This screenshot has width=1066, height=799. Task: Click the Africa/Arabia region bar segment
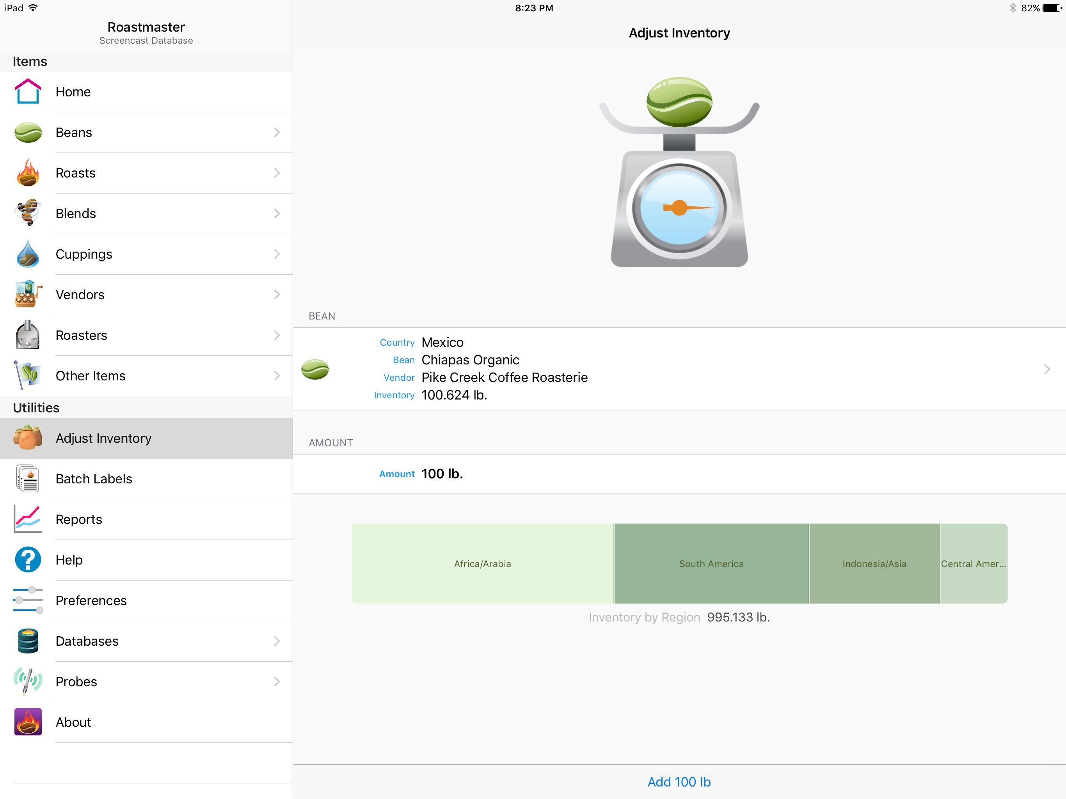(x=482, y=563)
